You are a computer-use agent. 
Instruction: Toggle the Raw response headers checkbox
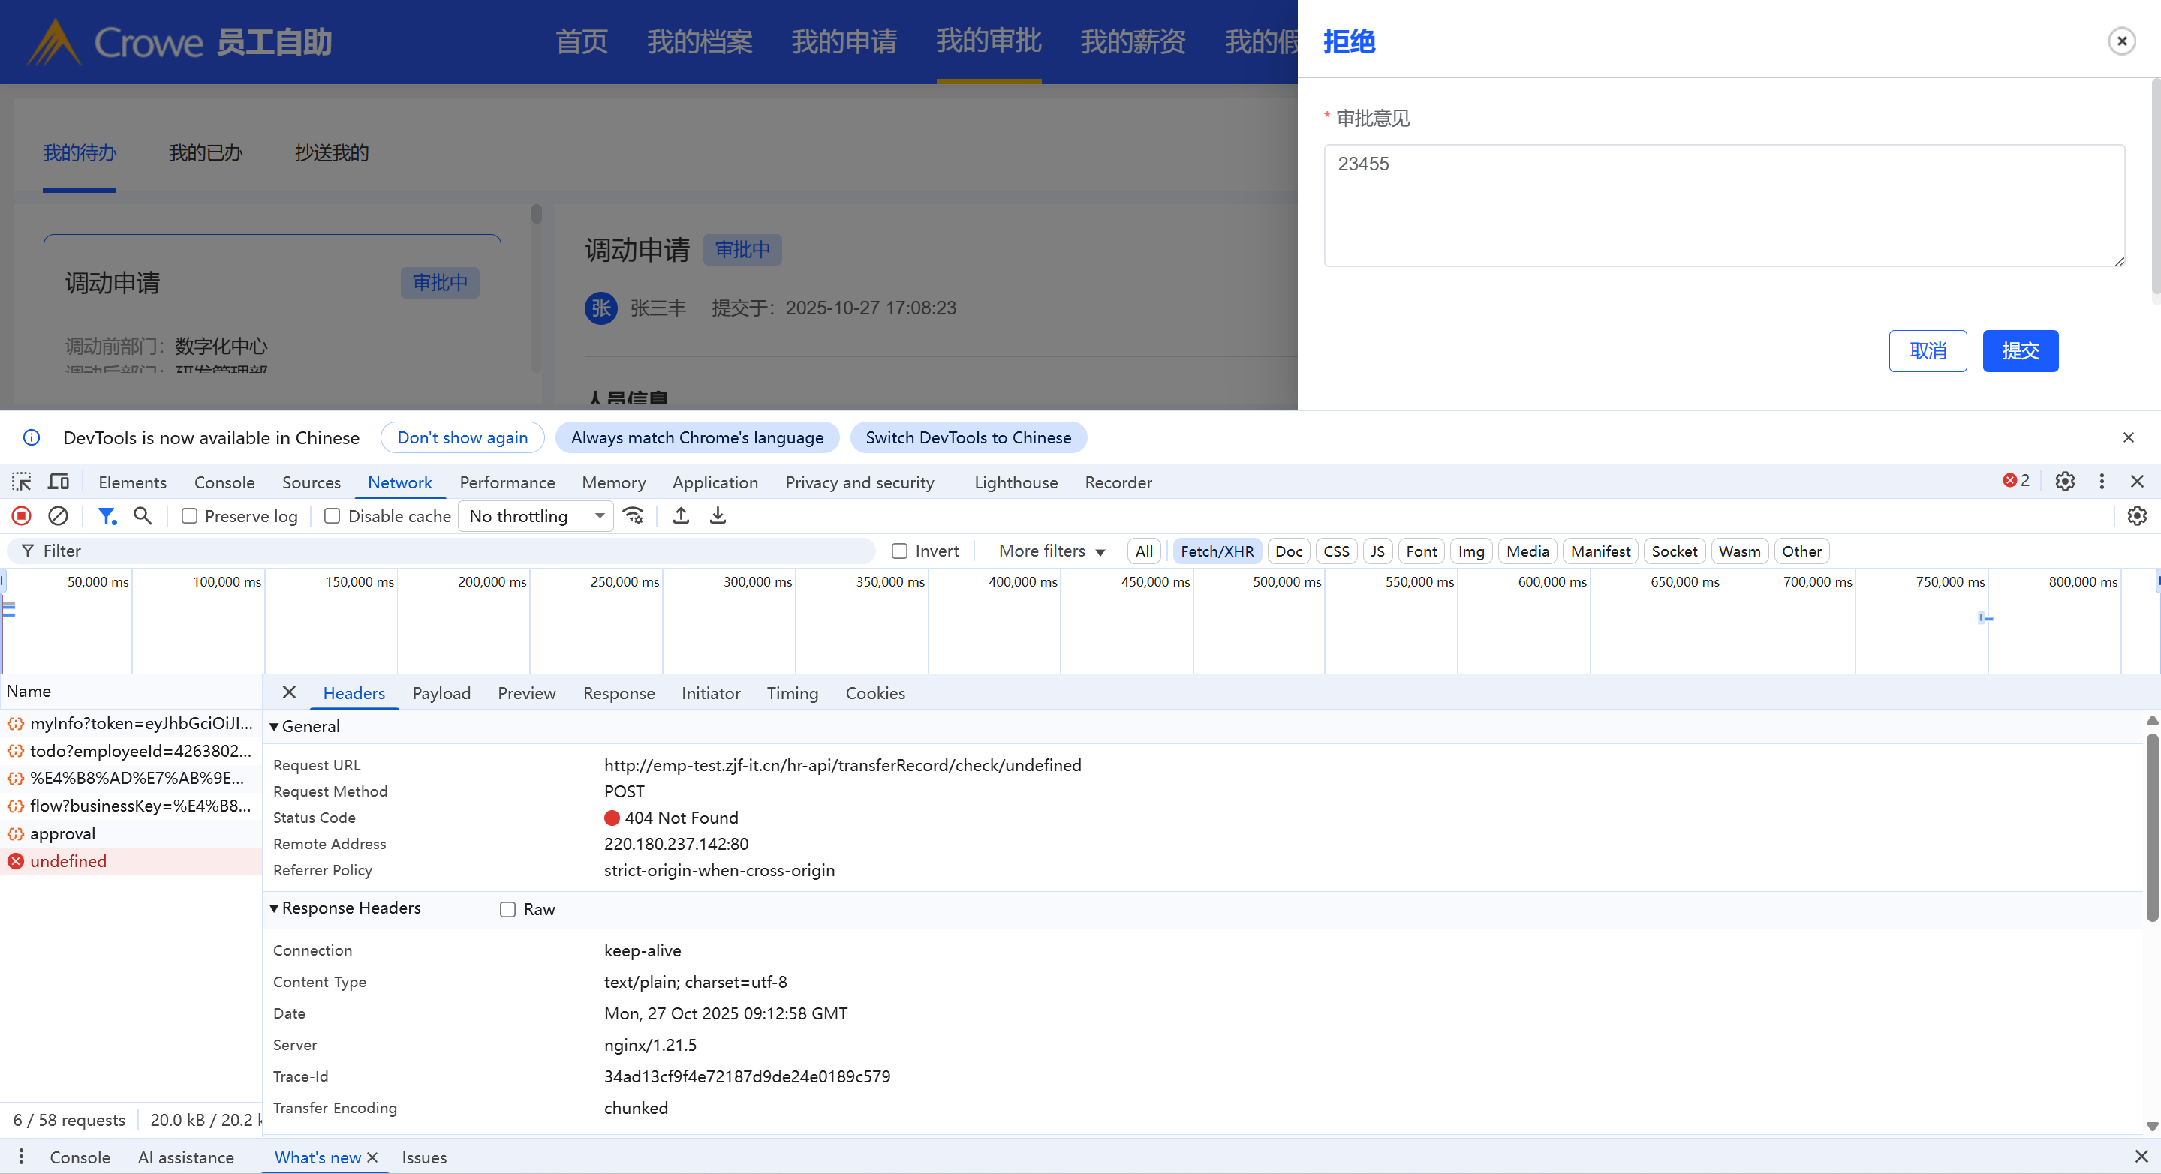507,910
